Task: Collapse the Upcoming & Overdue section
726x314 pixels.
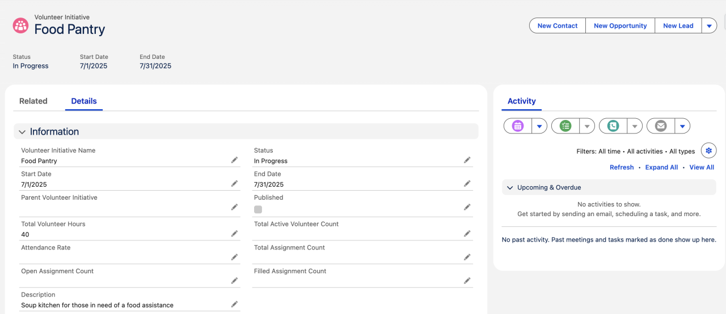Action: pos(510,188)
